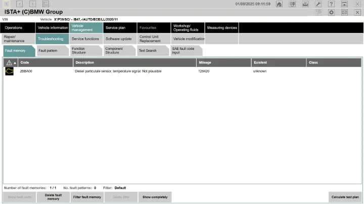Select Vehicle management tab
This screenshot has height=204, width=364.
86,28
